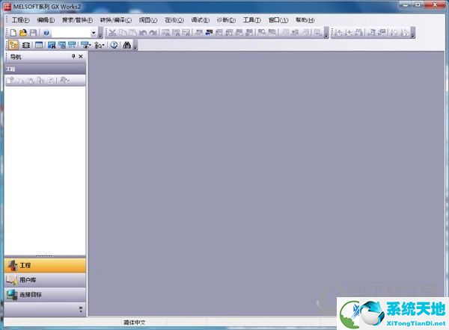This screenshot has width=449, height=330.
Task: Expand standard toolbar options arrow after combo box
Action: (x=100, y=33)
